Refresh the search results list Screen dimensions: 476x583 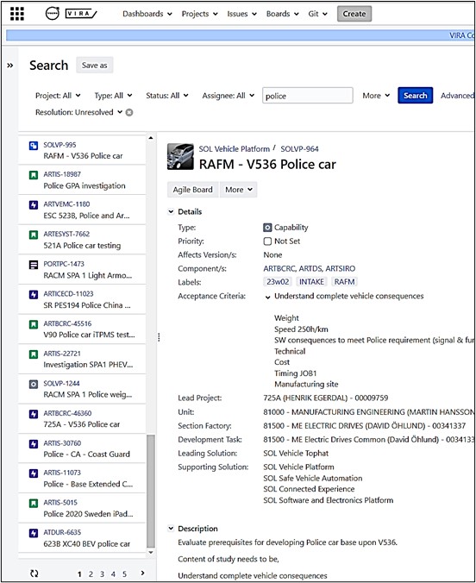tap(34, 574)
